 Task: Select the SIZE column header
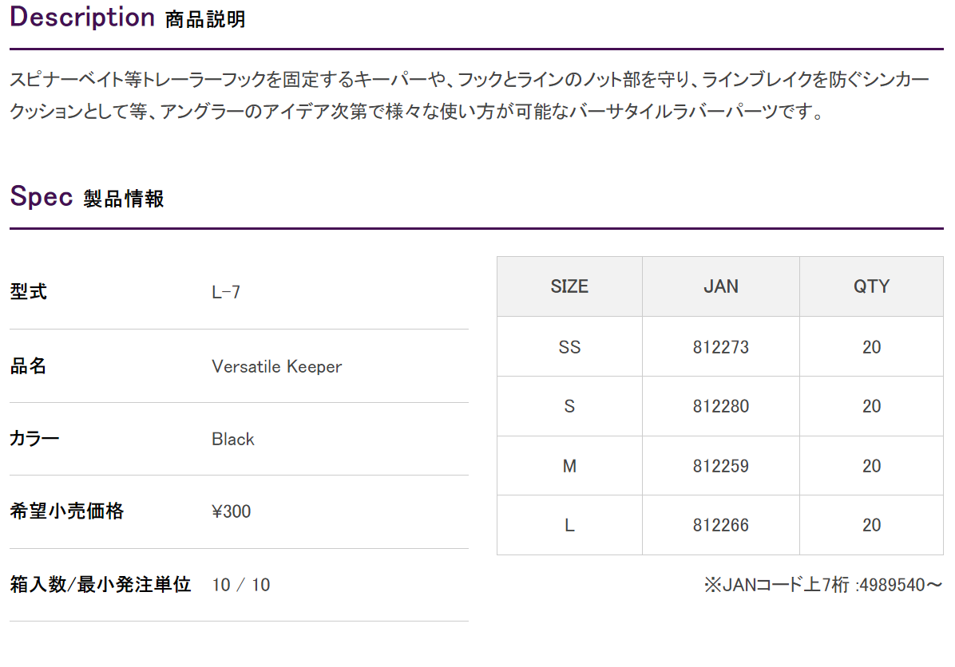[x=569, y=286]
